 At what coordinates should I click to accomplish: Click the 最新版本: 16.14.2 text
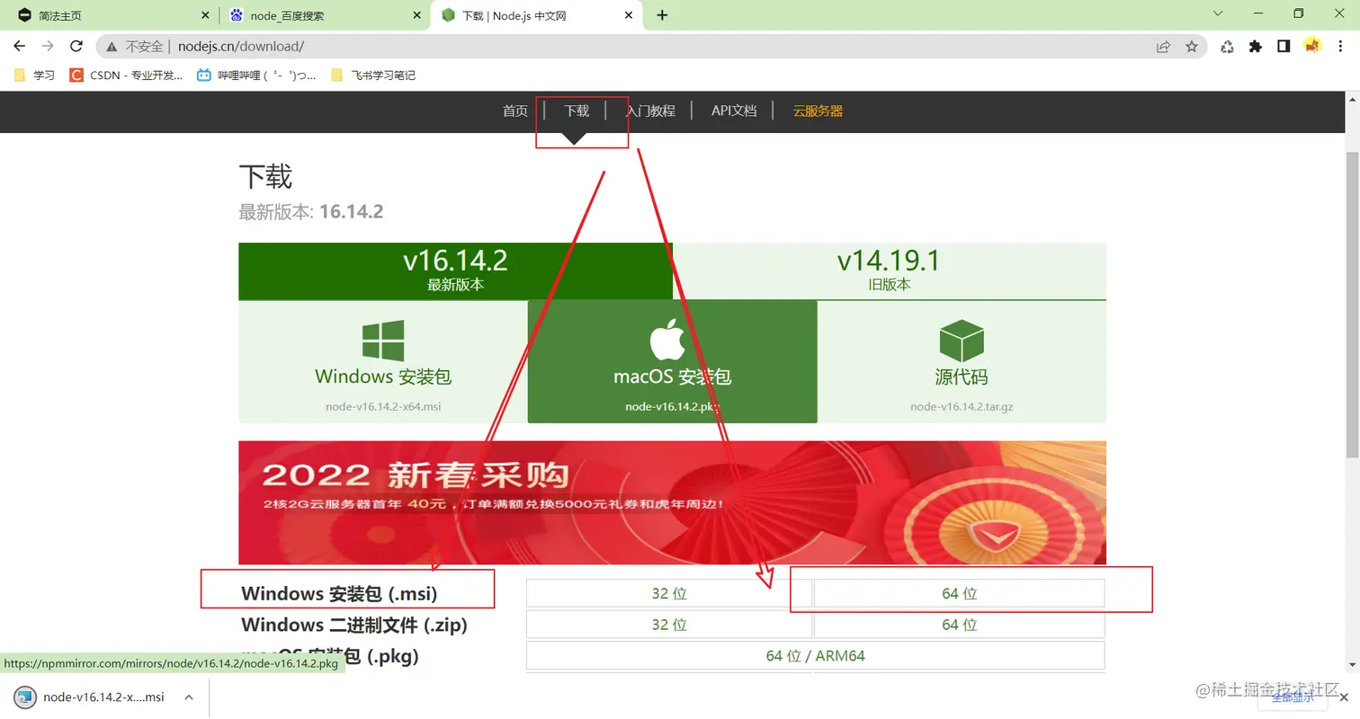(x=311, y=212)
